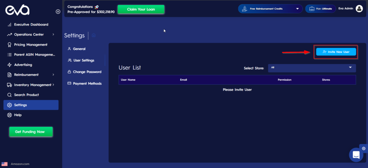Screen dimensions: 368x168
Task: Open the Select Store dropdown showing All
Action: click(312, 68)
